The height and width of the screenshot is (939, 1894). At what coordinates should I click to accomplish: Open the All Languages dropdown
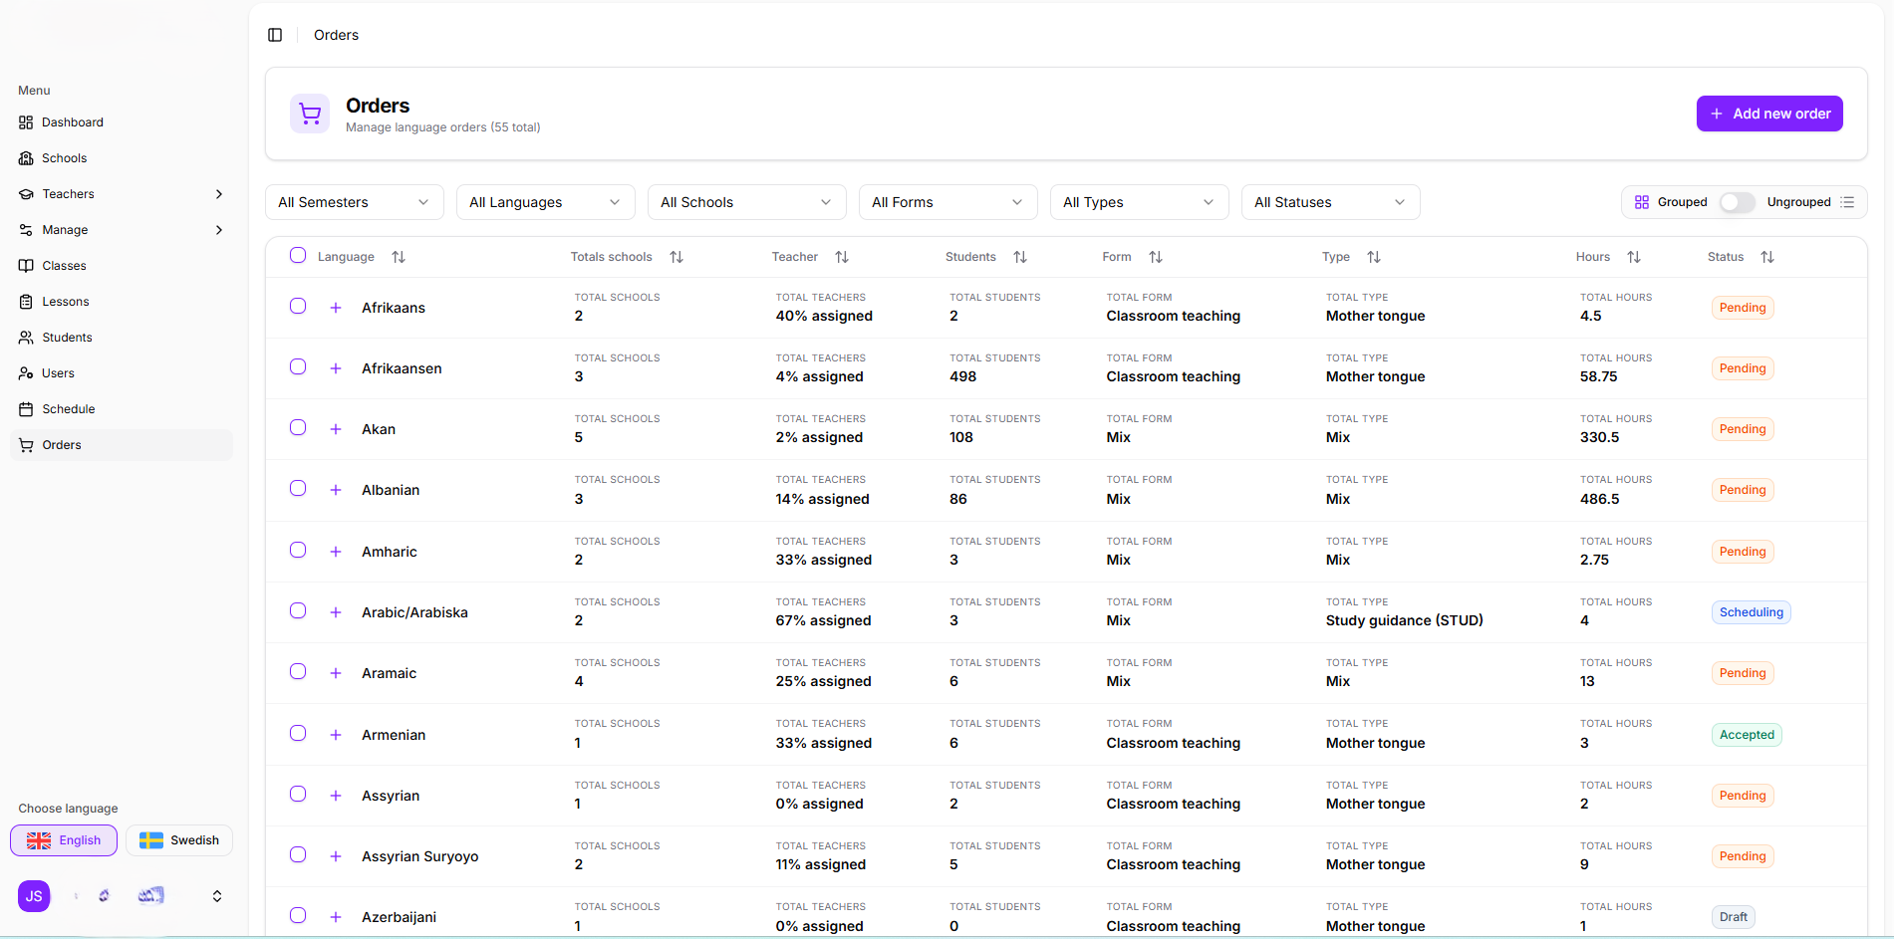(x=546, y=202)
